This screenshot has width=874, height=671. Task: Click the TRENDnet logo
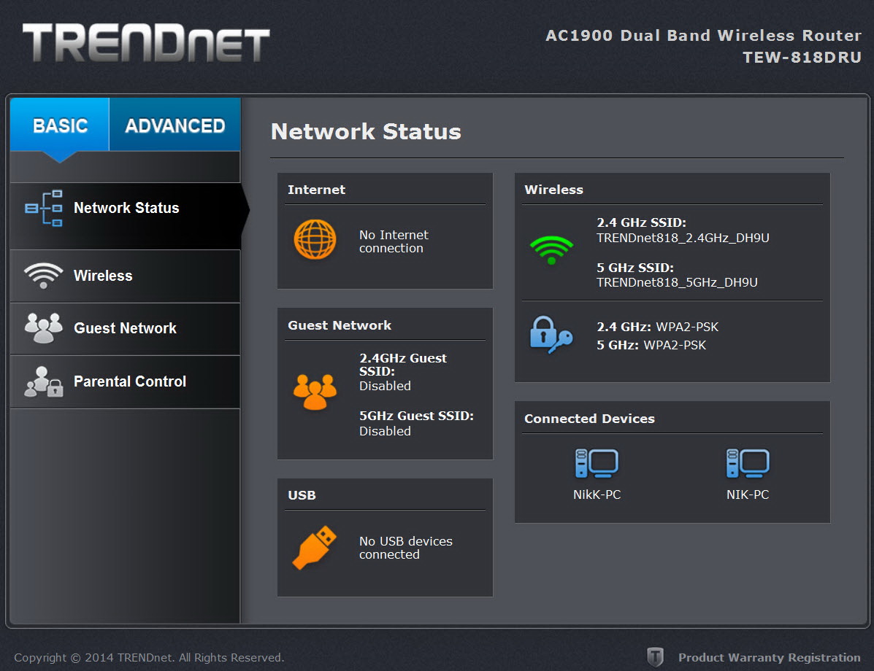[x=146, y=43]
